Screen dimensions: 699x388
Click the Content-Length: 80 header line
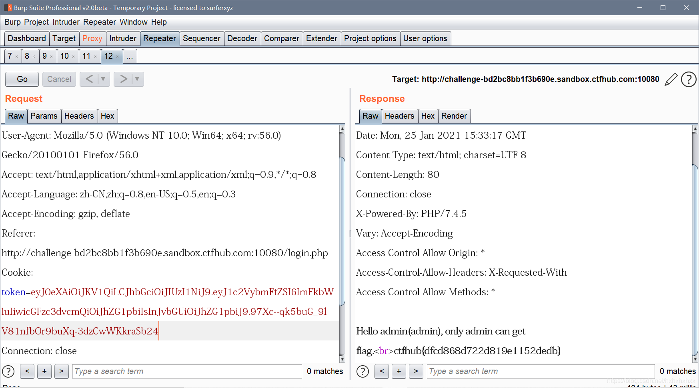tap(398, 175)
